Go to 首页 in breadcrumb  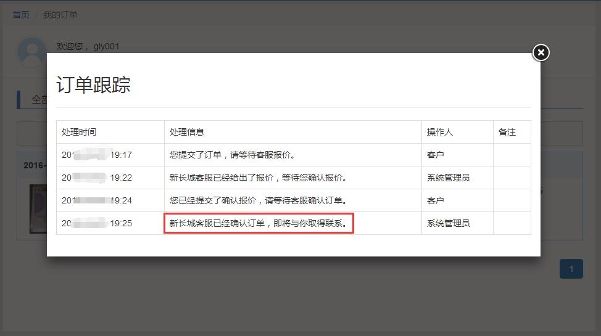point(21,15)
